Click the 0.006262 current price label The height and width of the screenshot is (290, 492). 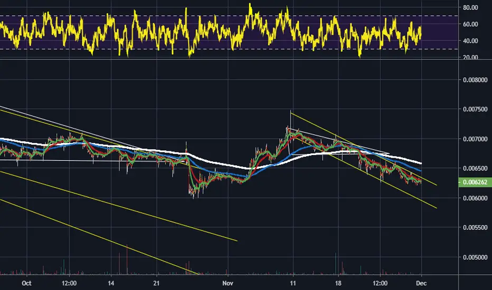475,182
